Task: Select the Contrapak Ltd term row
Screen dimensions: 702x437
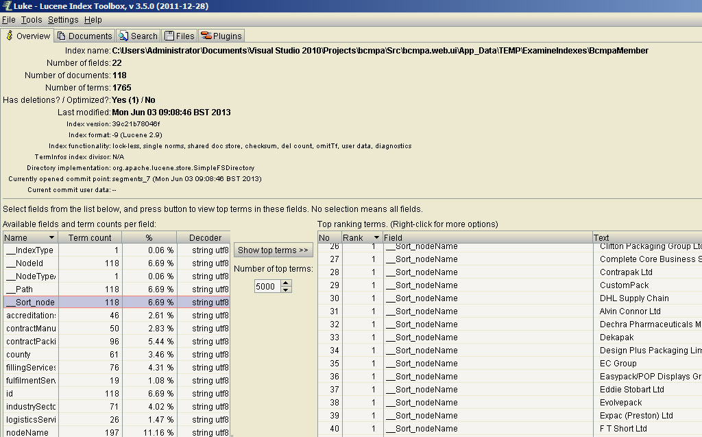Action: tap(510, 272)
